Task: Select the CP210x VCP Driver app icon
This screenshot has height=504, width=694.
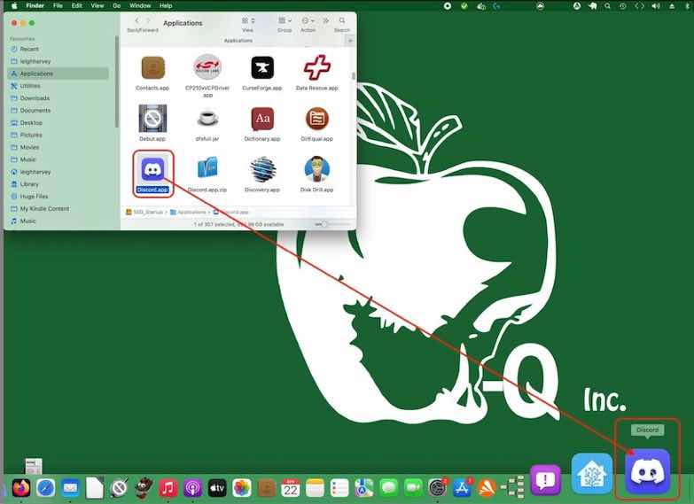Action: click(207, 67)
